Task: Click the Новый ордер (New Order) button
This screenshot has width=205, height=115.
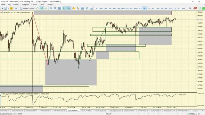Action: click(27, 8)
